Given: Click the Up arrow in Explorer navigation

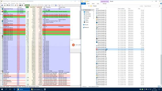Looking at the screenshot, I should [x=89, y=6].
